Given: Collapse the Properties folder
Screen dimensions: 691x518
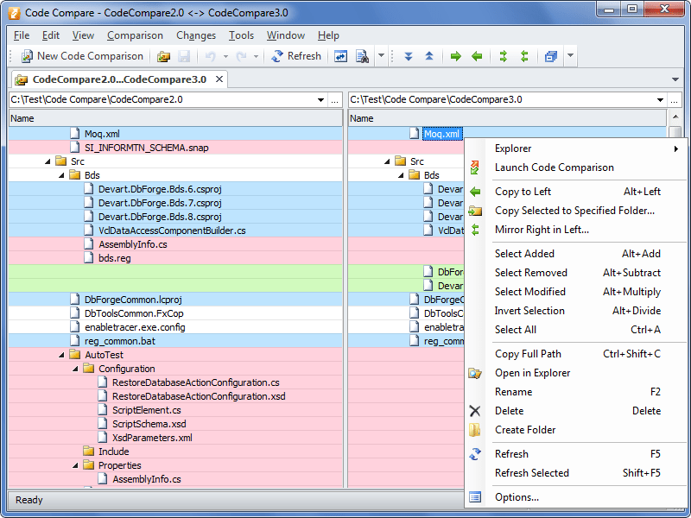Looking at the screenshot, I should pos(75,465).
